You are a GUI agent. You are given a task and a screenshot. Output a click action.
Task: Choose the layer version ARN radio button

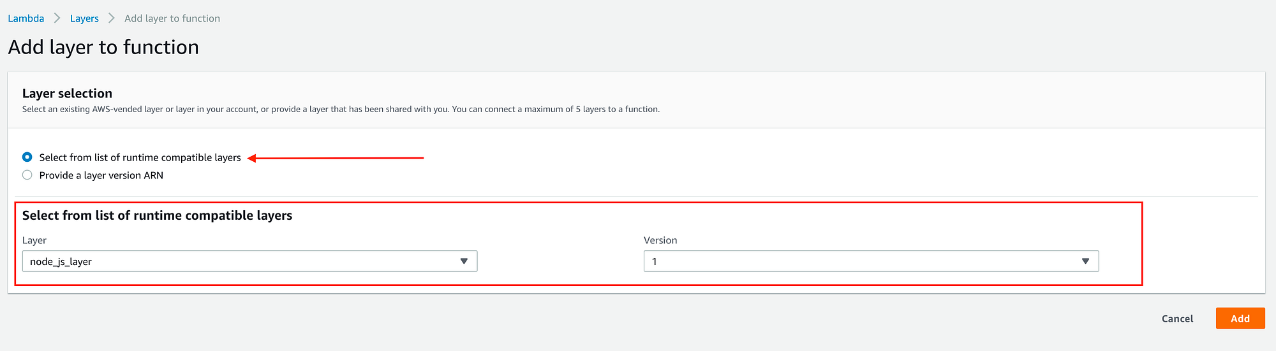coord(27,175)
